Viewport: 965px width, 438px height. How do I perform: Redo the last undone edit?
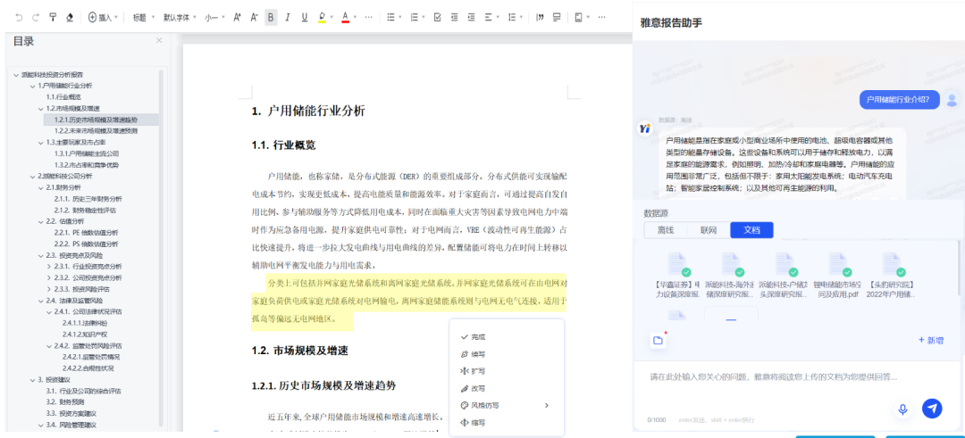click(36, 17)
